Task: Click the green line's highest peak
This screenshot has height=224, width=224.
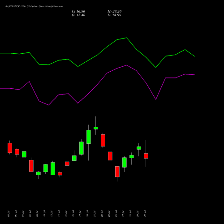Action: tap(126, 38)
